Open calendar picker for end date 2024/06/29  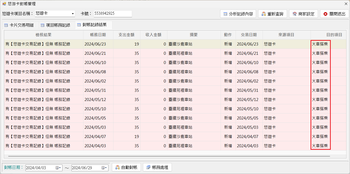tap(104, 167)
